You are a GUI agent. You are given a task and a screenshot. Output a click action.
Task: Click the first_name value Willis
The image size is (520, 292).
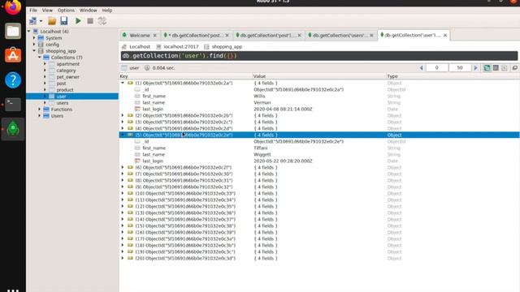[259, 96]
